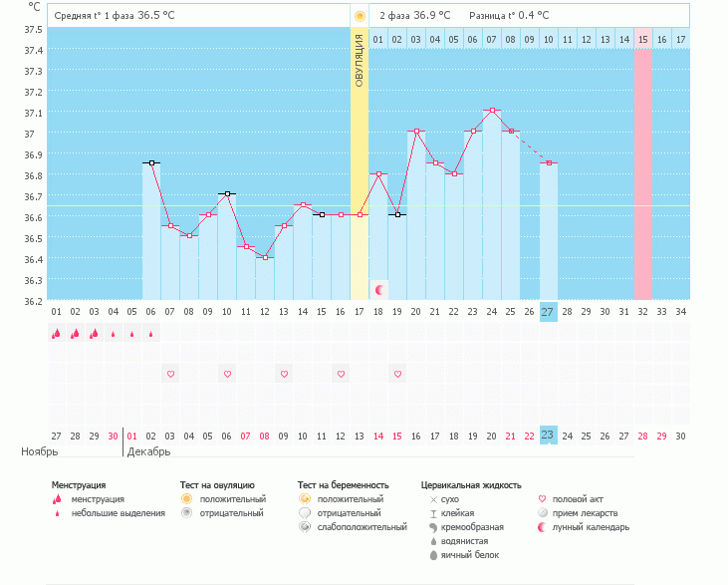
Task: Click the heart icon for December 15
Action: (x=397, y=374)
